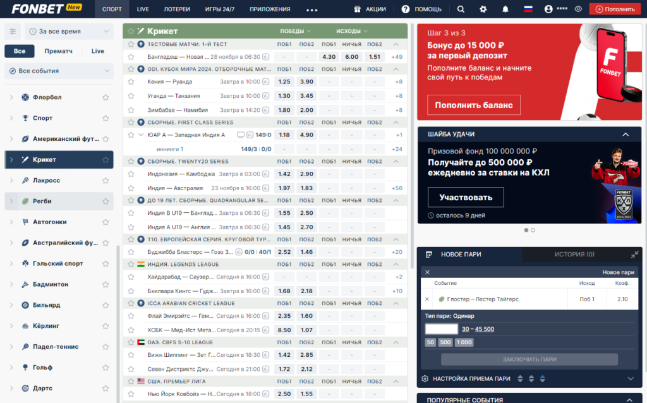This screenshot has width=647, height=403.
Task: Expand the bet slip panel arrows icon
Action: click(634, 255)
